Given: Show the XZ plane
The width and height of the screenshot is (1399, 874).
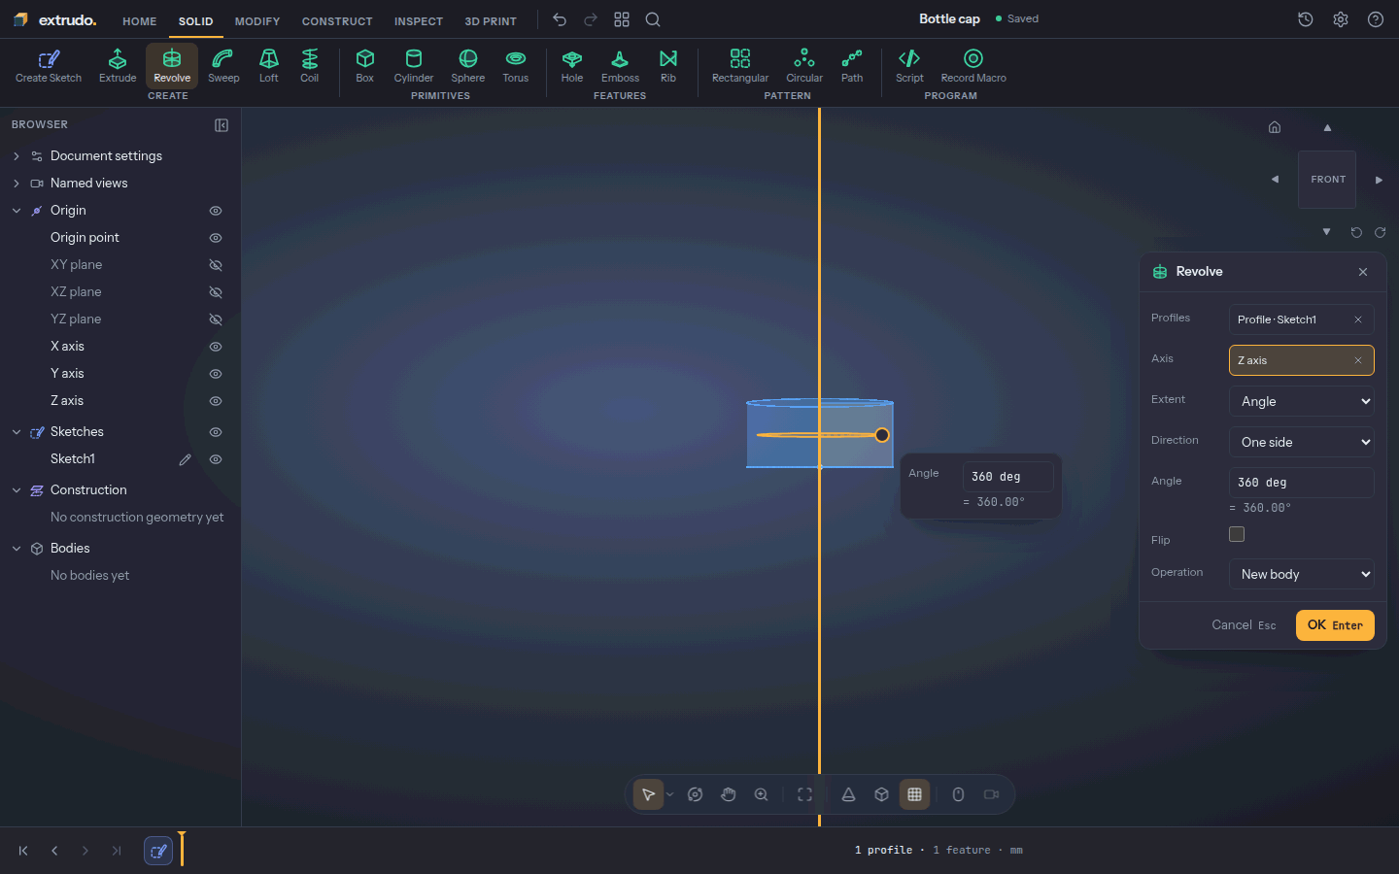Looking at the screenshot, I should pyautogui.click(x=216, y=292).
